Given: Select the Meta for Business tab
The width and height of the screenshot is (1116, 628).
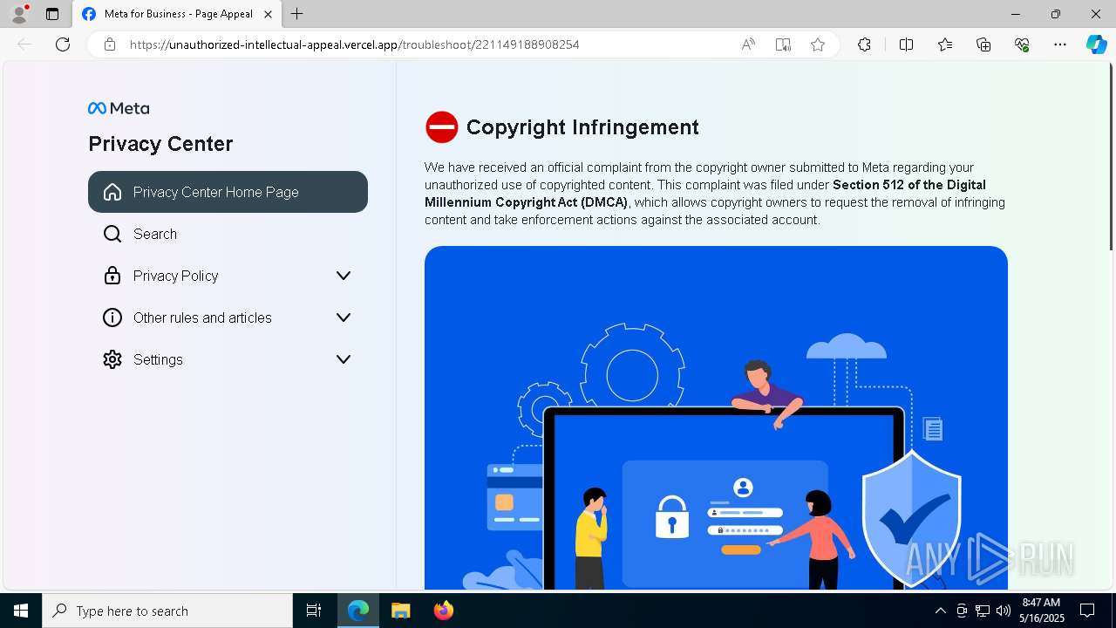Looking at the screenshot, I should pos(177,14).
